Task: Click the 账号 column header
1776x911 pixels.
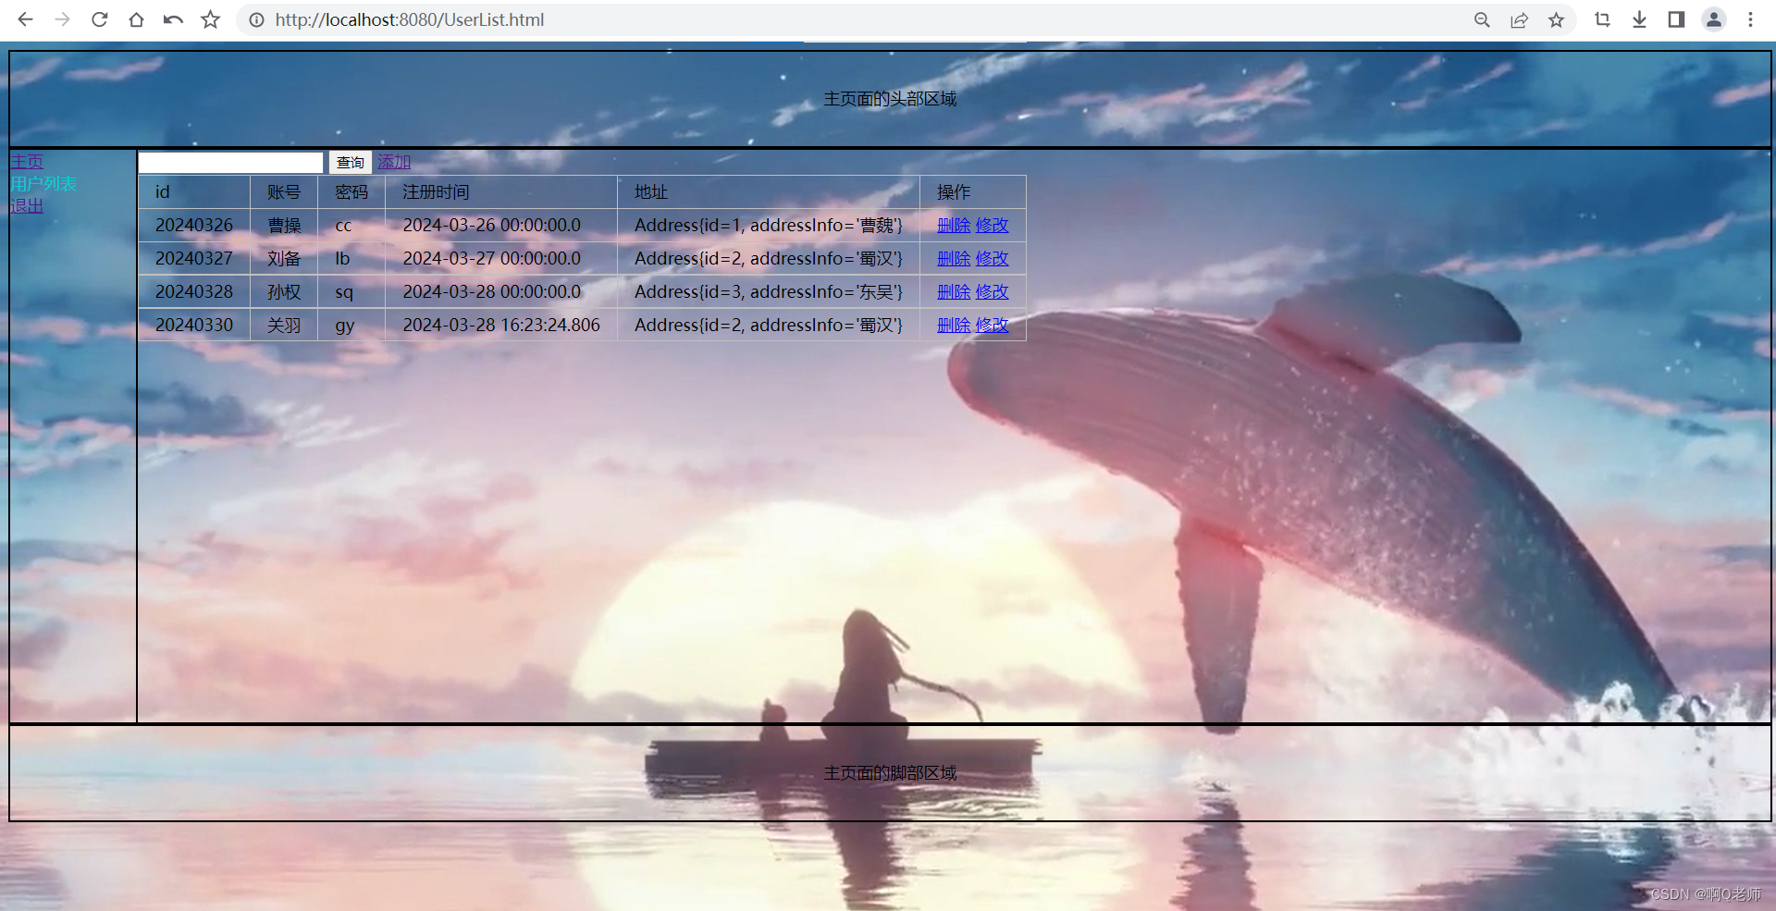Action: click(284, 191)
